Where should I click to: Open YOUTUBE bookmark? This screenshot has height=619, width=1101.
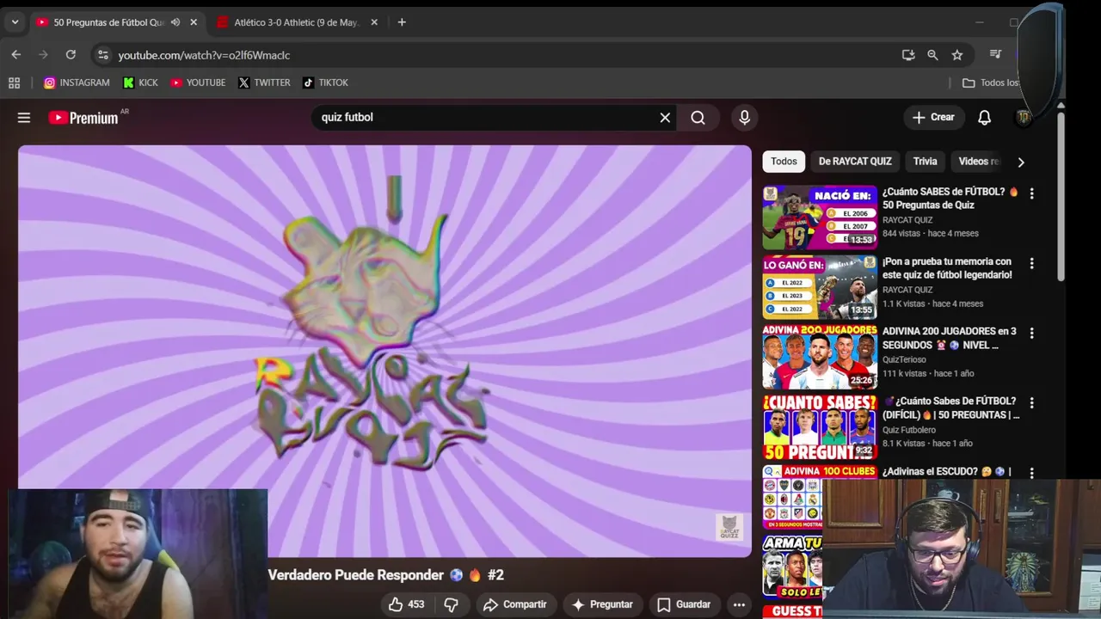198,83
